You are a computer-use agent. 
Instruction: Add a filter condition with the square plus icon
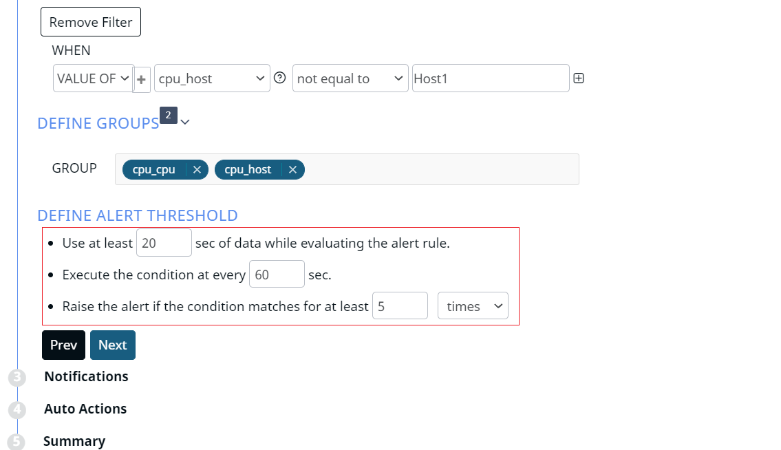[x=578, y=78]
